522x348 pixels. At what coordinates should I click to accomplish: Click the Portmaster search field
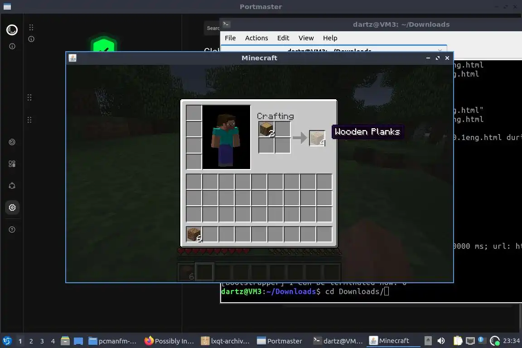tap(212, 28)
